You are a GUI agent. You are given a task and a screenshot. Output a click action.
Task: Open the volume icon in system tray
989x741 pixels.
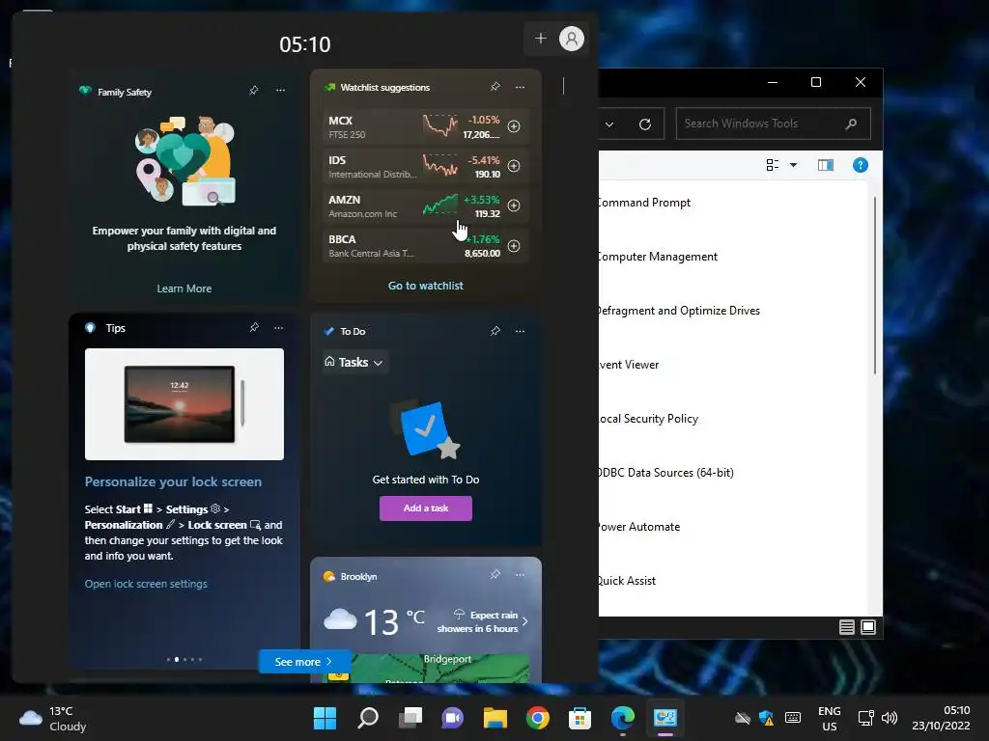point(890,718)
